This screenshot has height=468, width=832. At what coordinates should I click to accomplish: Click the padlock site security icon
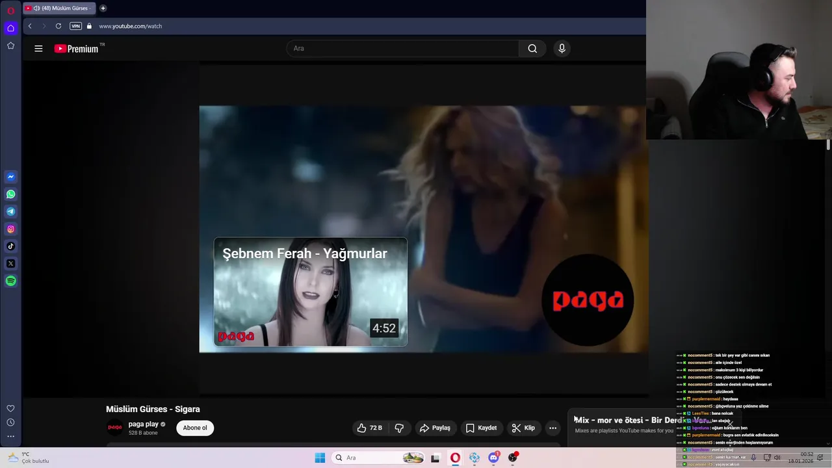click(90, 26)
